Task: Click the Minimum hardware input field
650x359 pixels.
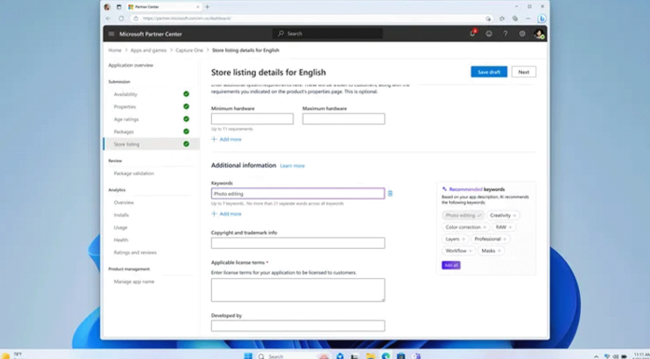Action: coord(252,118)
